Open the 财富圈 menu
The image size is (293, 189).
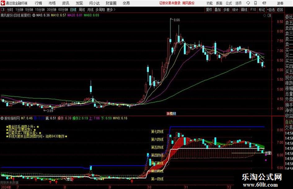click(111, 3)
